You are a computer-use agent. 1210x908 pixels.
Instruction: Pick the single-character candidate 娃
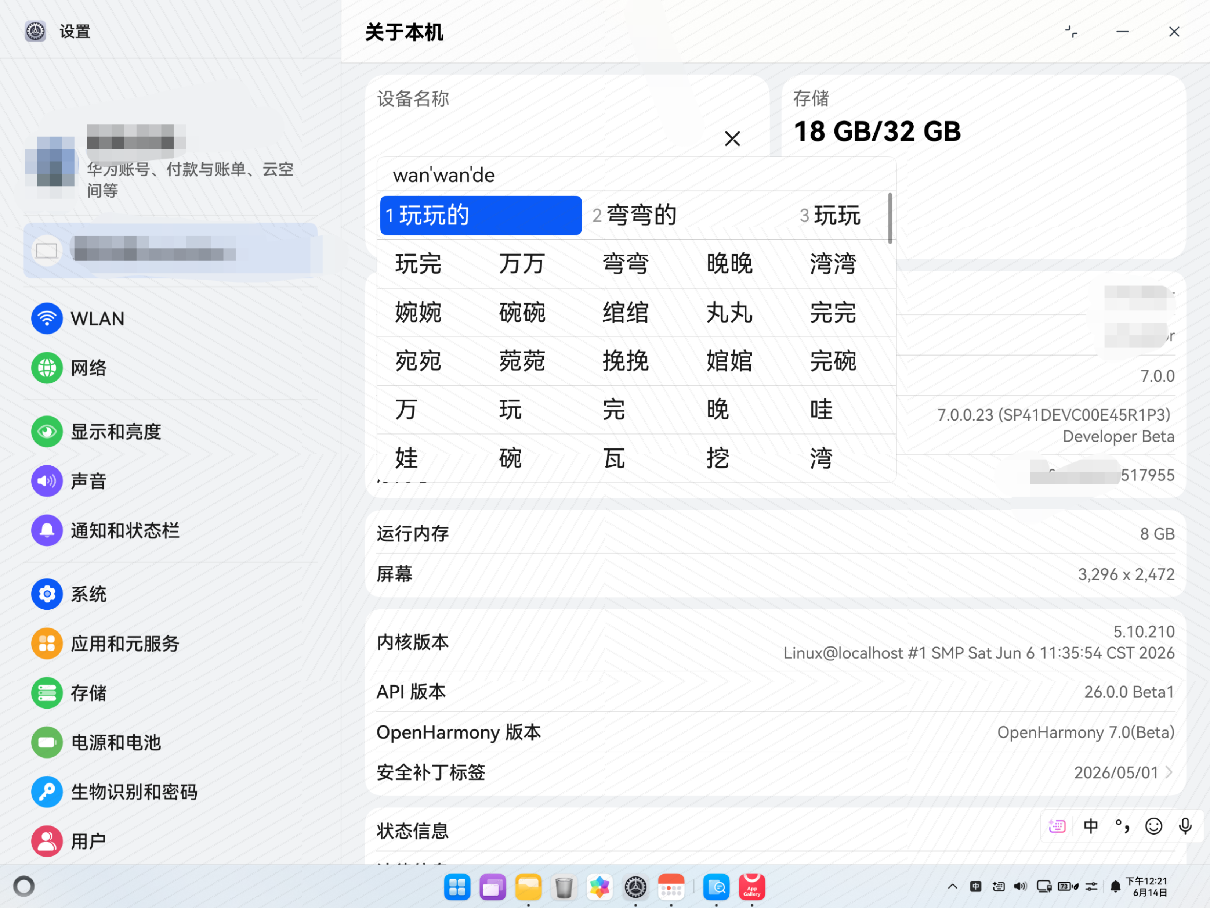coord(406,458)
